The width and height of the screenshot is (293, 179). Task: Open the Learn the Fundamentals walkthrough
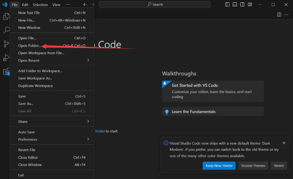click(213, 111)
